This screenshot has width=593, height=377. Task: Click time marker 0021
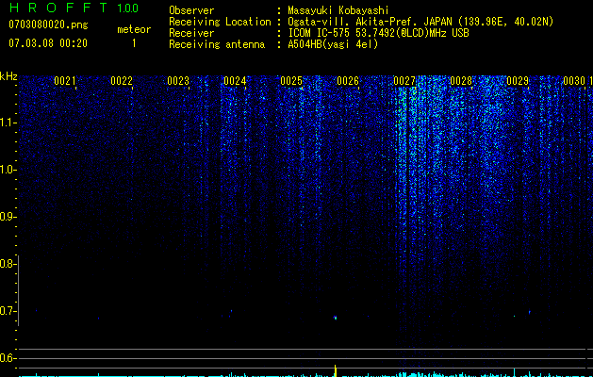pos(65,80)
